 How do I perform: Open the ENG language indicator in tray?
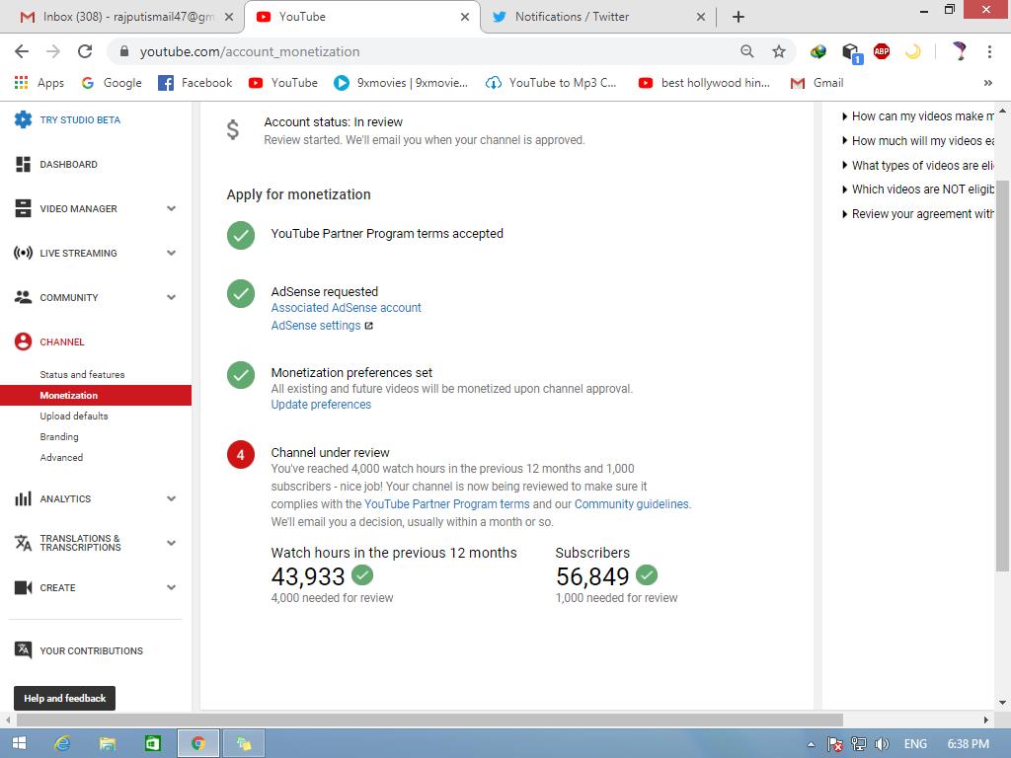coord(915,744)
